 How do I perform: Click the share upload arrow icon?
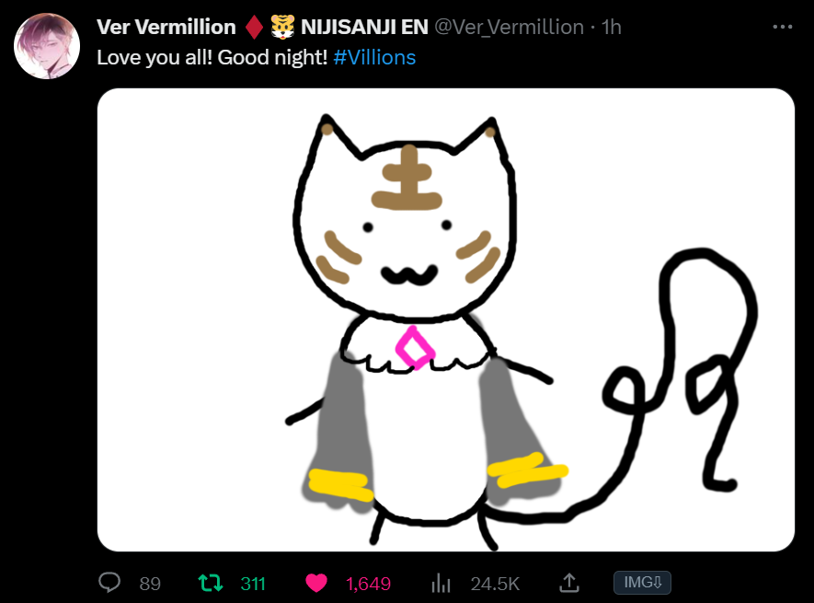569,583
